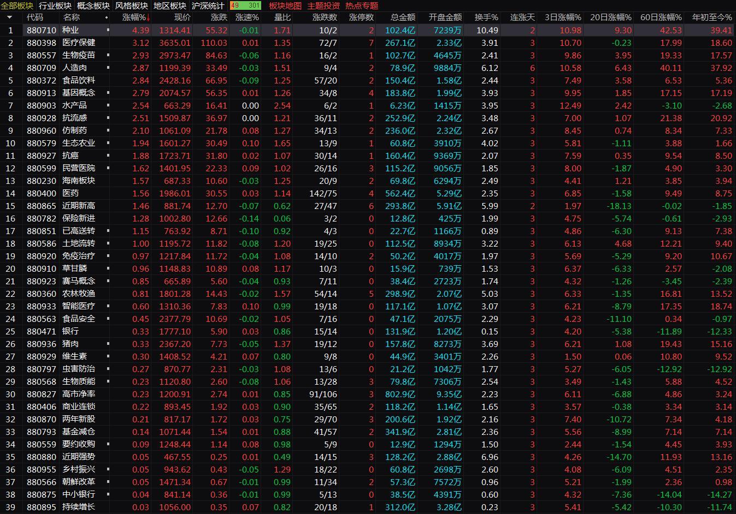This screenshot has height=514, width=736.
Task: Click the square marker beside 仿制药
Action: (108, 130)
